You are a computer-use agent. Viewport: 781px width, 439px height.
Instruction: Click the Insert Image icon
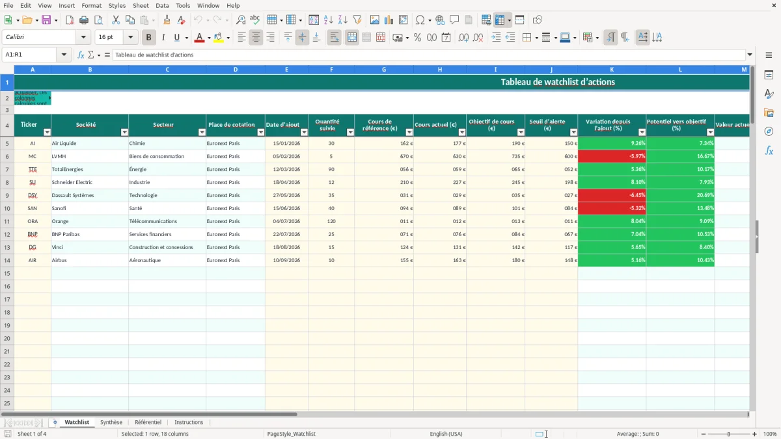point(375,20)
